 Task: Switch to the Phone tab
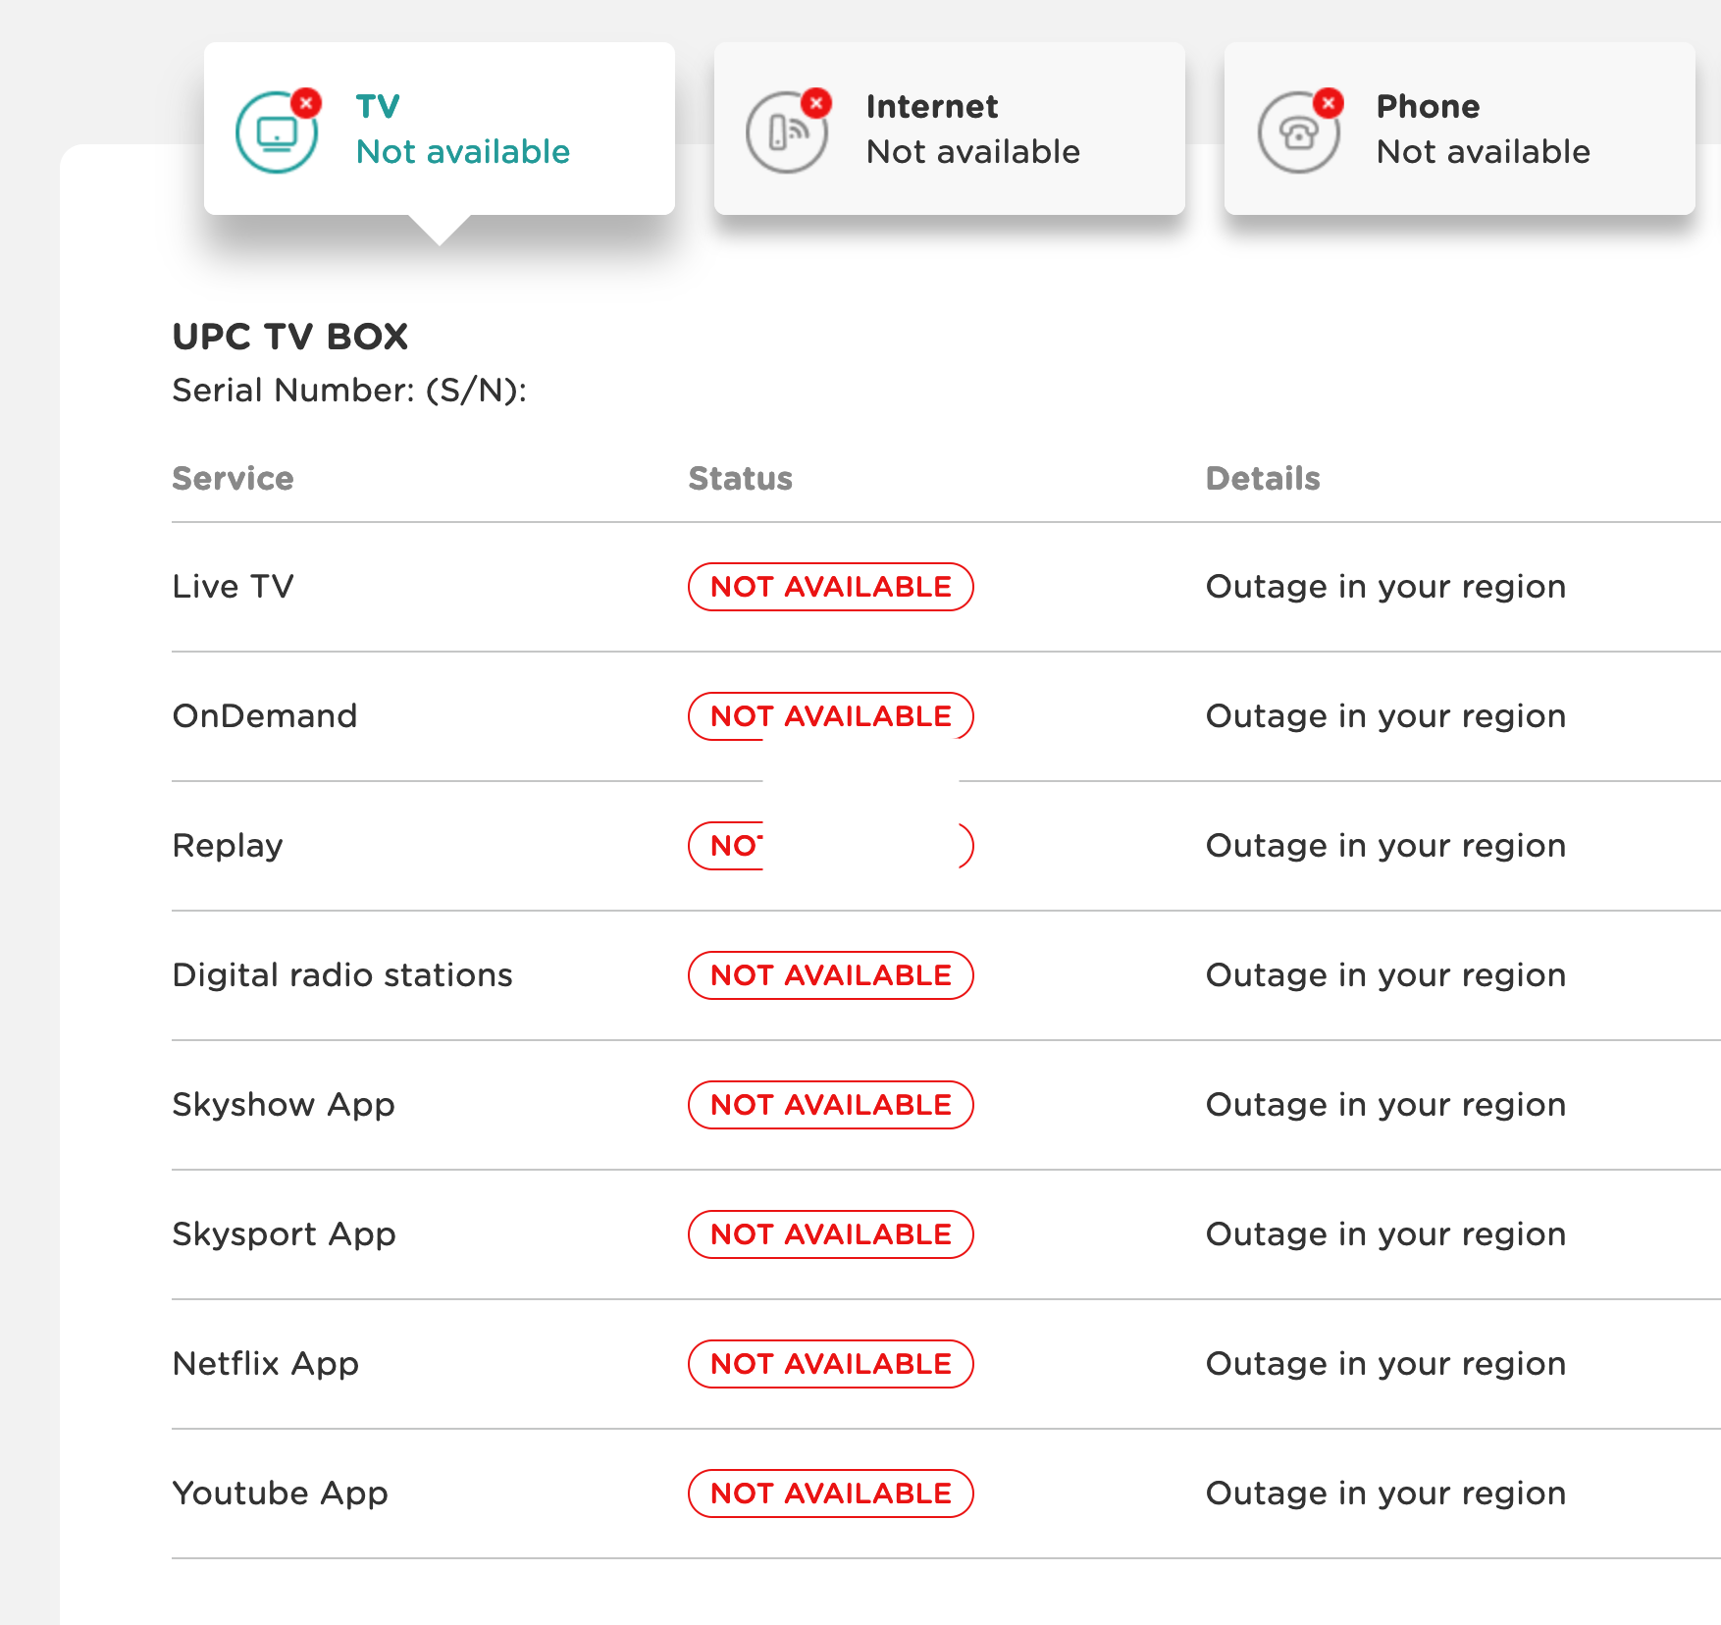point(1459,129)
